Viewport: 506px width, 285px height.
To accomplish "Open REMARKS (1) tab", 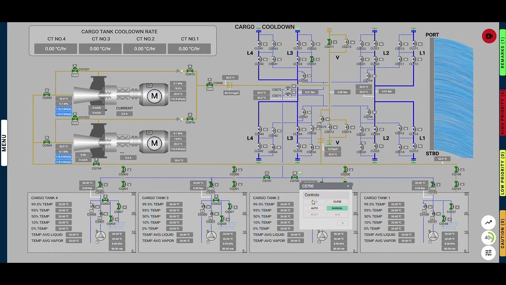I will point(503,53).
